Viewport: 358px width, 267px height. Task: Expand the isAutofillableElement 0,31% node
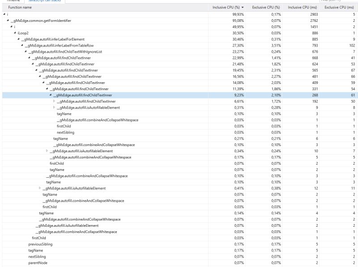pyautogui.click(x=54, y=107)
